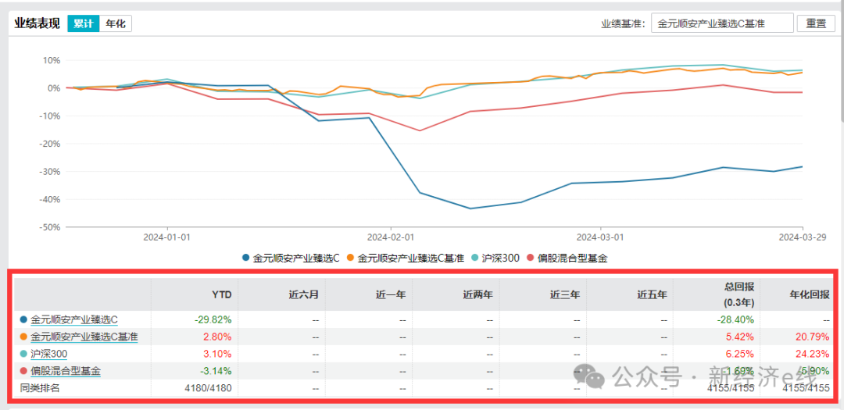Click teal dot beside 沪深300 table row

[x=23, y=354]
